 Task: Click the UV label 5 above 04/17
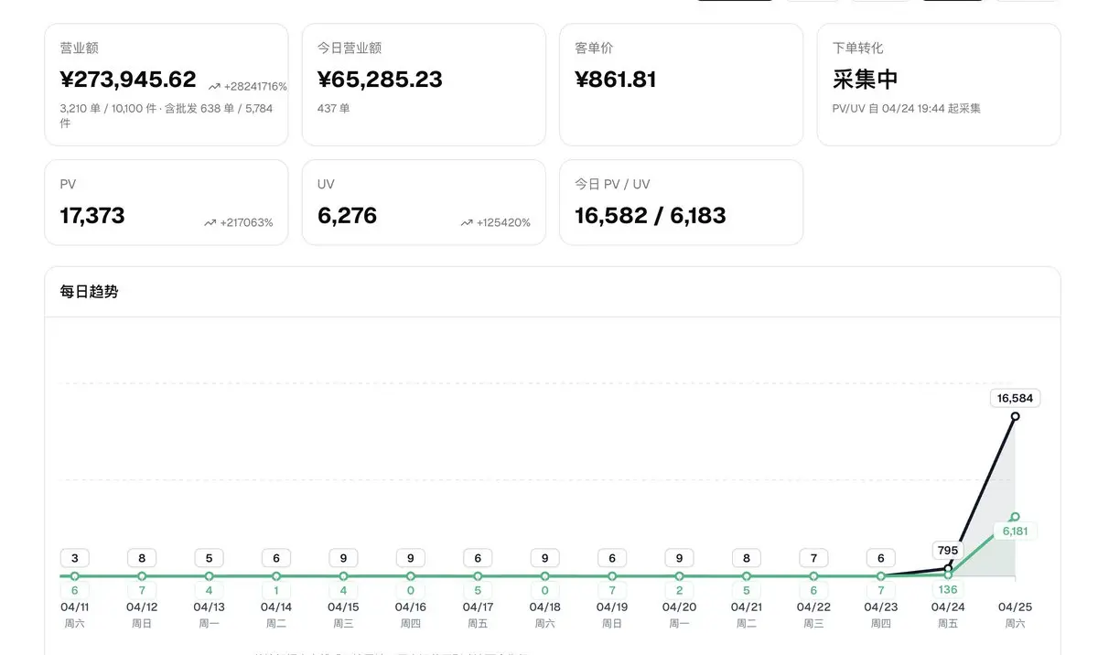click(478, 590)
